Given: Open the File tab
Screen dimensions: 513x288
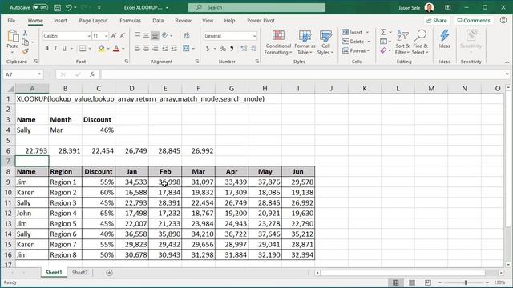Looking at the screenshot, I should 11,21.
